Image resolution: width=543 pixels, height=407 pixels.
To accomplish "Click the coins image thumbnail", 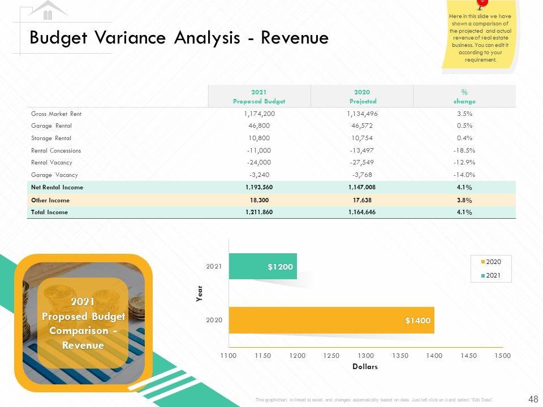I will (x=84, y=323).
